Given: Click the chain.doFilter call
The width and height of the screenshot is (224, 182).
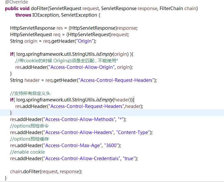Looking at the screenshot, I should 46,172.
